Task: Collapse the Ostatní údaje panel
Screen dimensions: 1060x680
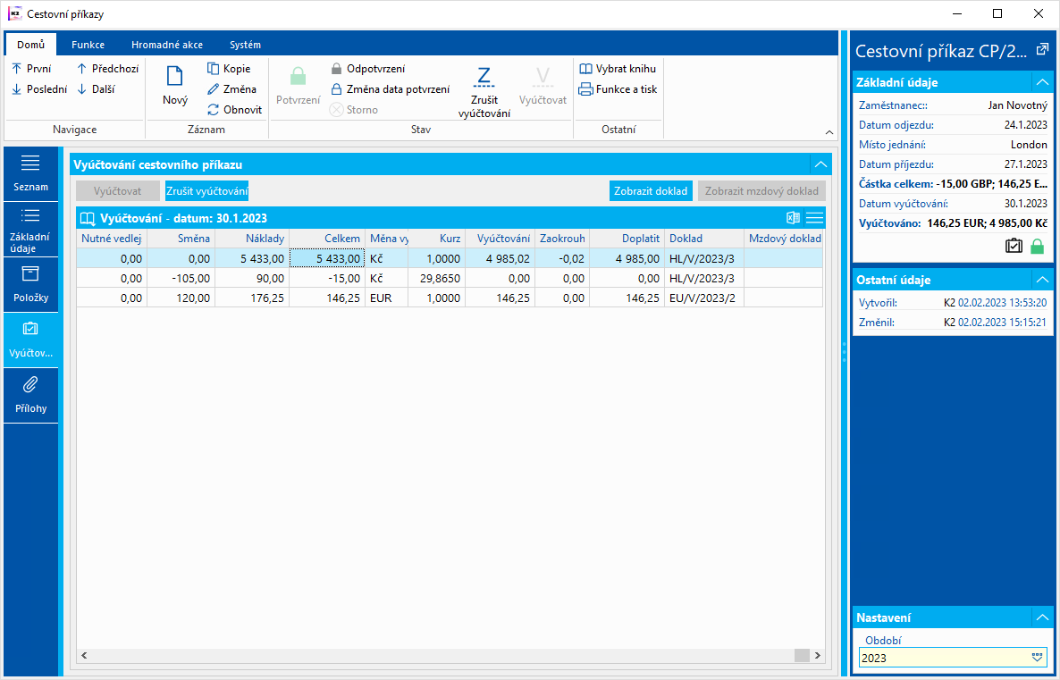Action: click(1041, 280)
